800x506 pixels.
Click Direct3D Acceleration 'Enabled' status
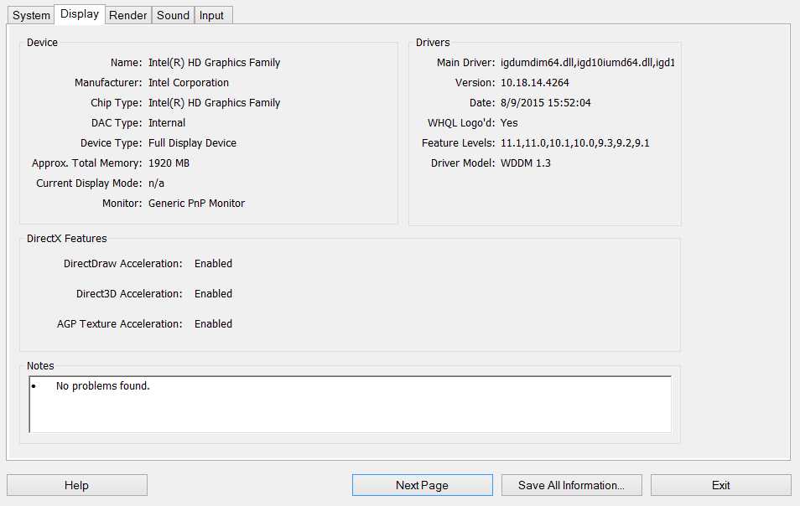click(213, 293)
